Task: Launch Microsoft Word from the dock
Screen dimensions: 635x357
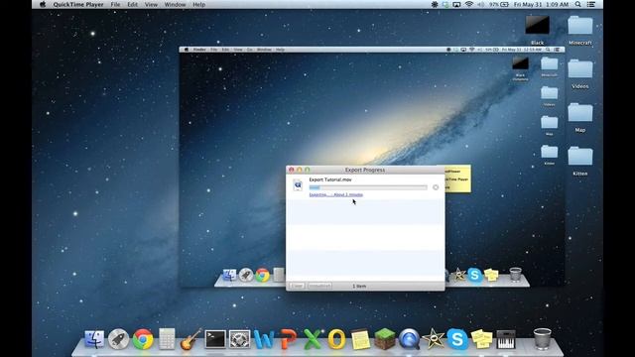Action: (264, 339)
